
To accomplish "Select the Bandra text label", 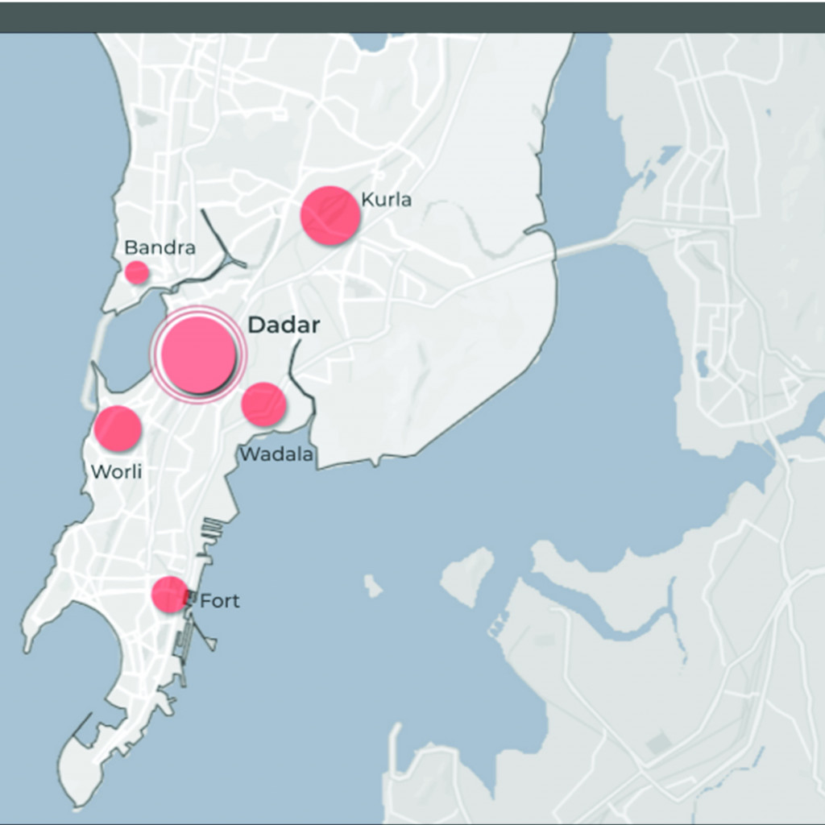I will pos(160,247).
